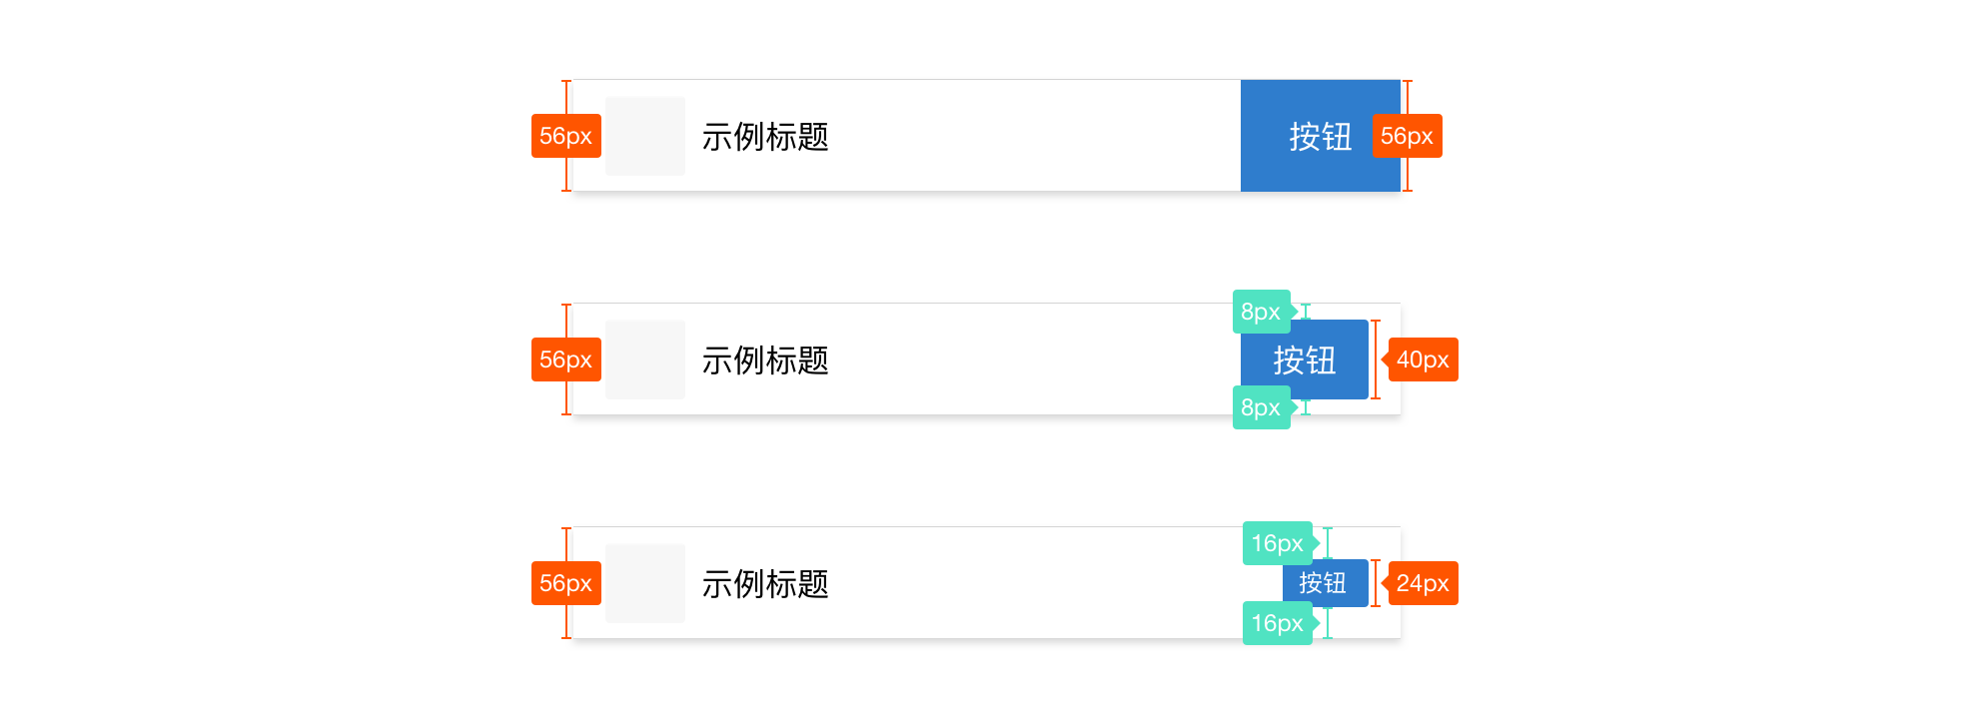
Task: Click the full-height blue 按钮 button
Action: point(1320,136)
